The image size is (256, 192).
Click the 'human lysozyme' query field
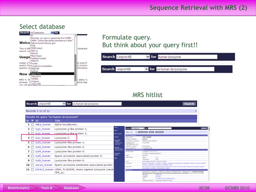tap(187, 57)
